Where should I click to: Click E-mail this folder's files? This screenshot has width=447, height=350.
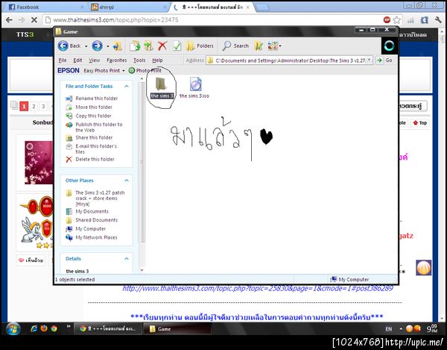coord(96,149)
